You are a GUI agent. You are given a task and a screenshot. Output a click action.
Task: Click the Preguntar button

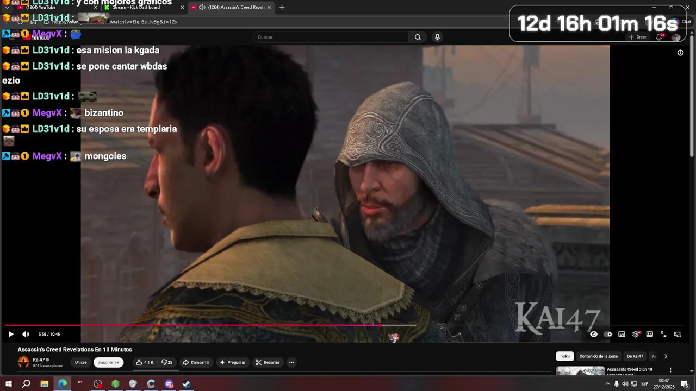233,362
